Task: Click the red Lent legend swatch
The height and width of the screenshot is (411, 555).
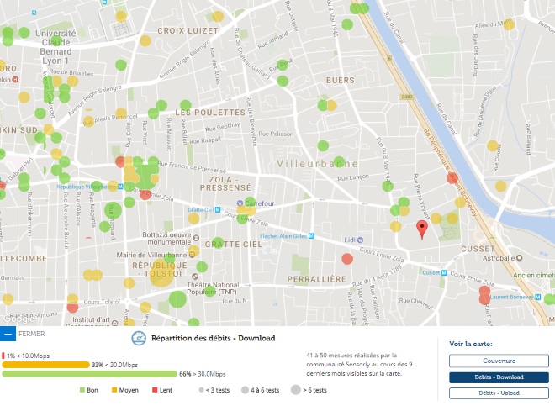Action: coord(155,390)
